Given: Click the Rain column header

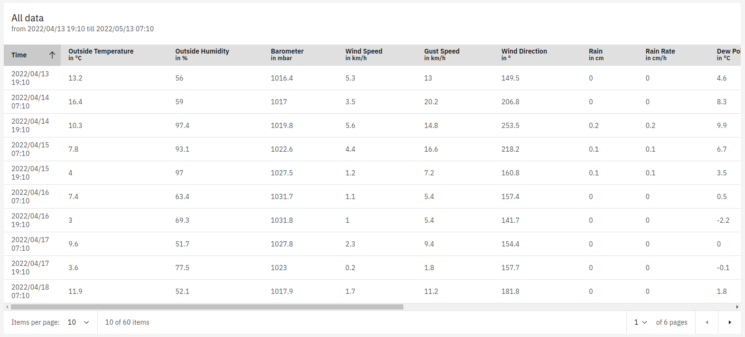Looking at the screenshot, I should tap(596, 55).
